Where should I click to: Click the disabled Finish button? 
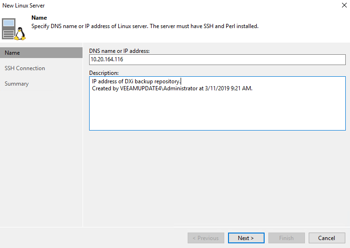286,238
